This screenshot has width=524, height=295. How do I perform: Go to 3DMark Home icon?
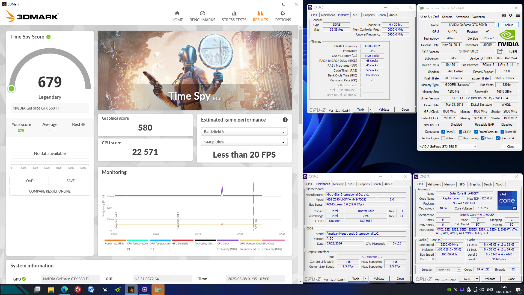click(177, 13)
